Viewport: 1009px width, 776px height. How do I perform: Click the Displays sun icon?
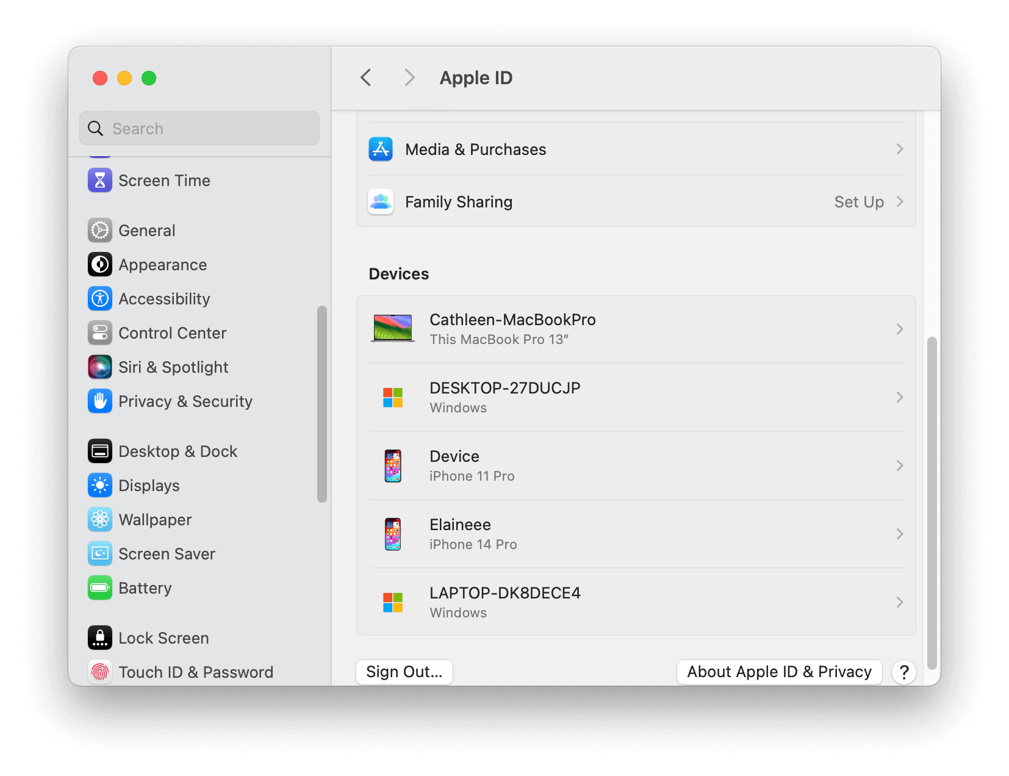[100, 486]
